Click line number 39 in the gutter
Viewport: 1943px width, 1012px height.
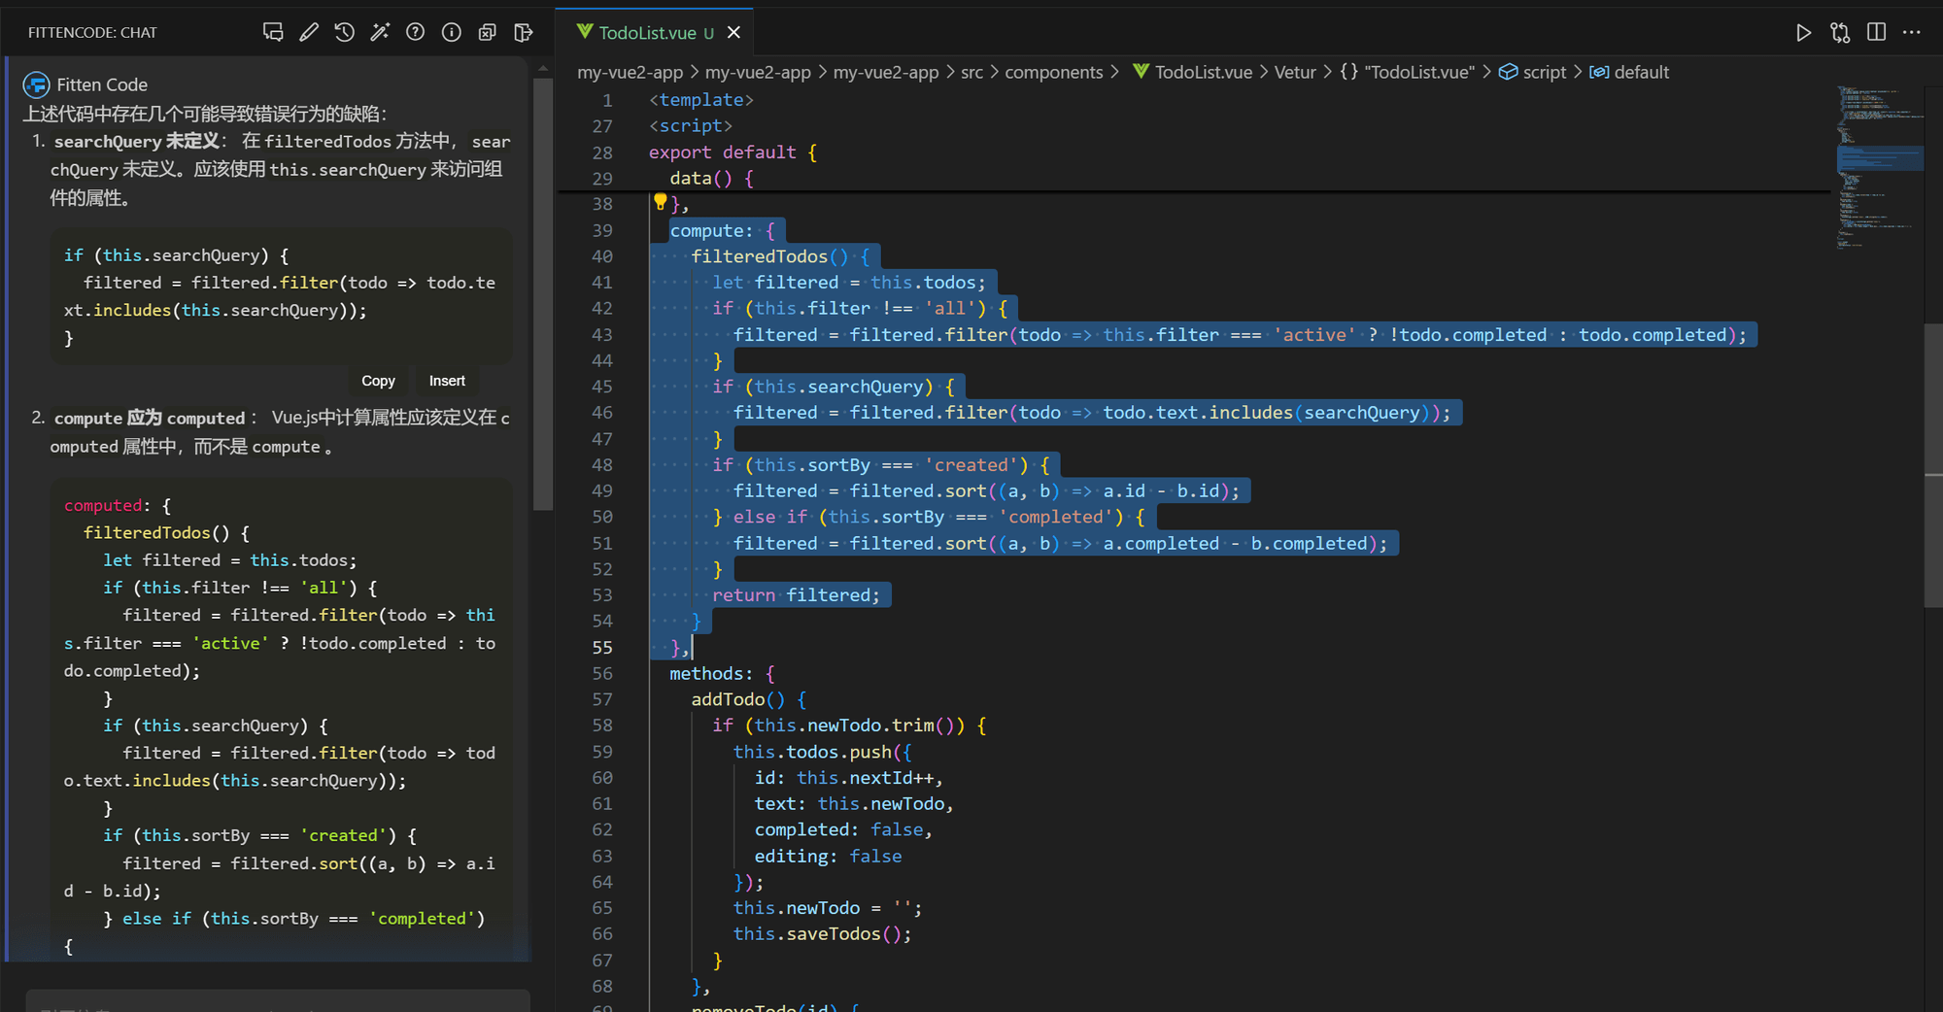coord(602,230)
